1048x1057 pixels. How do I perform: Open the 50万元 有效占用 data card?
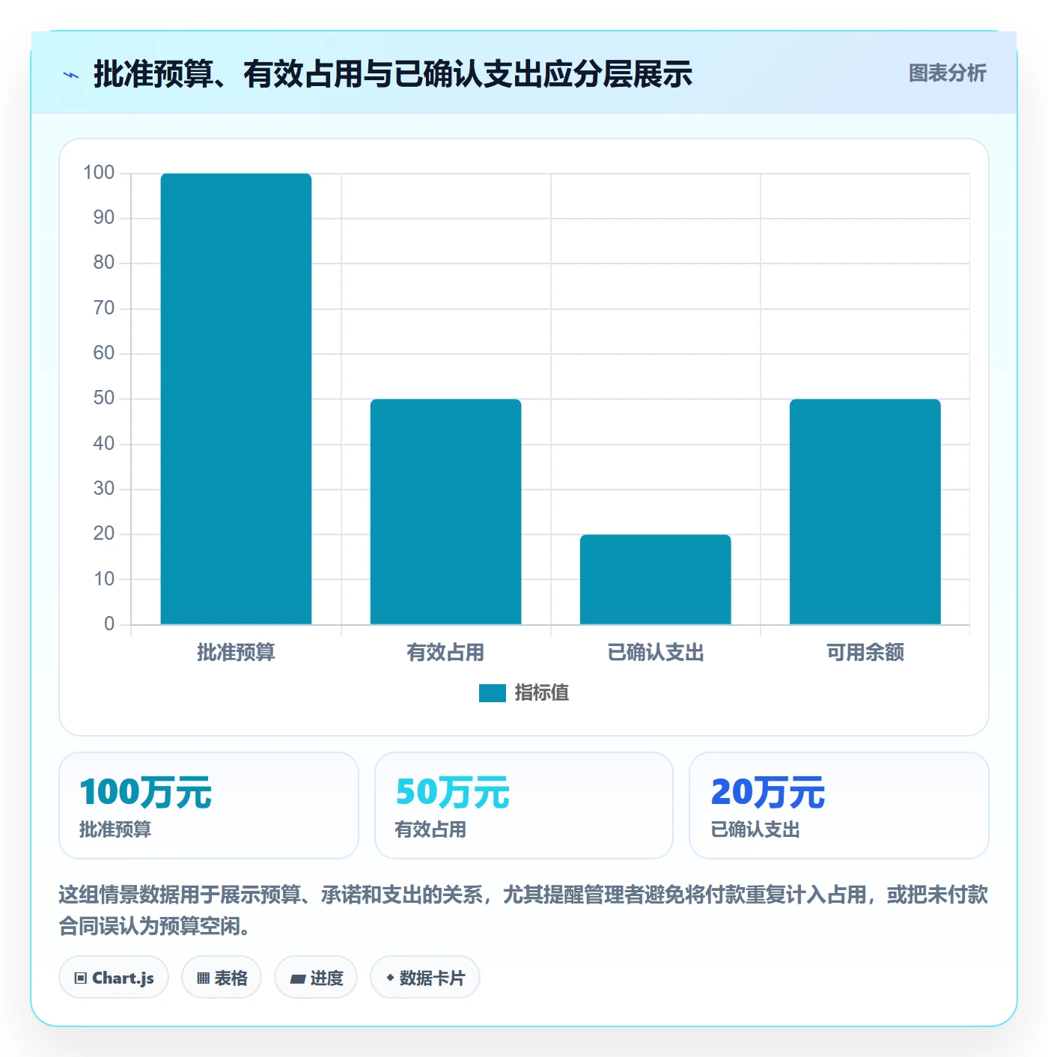(x=524, y=805)
